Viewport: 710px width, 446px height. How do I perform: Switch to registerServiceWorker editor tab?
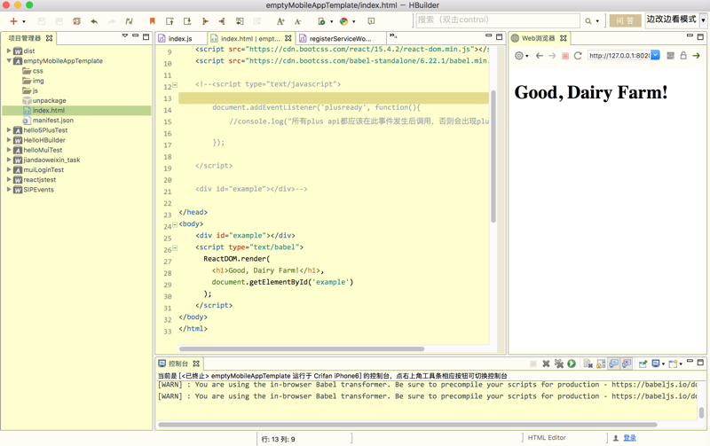(x=340, y=39)
